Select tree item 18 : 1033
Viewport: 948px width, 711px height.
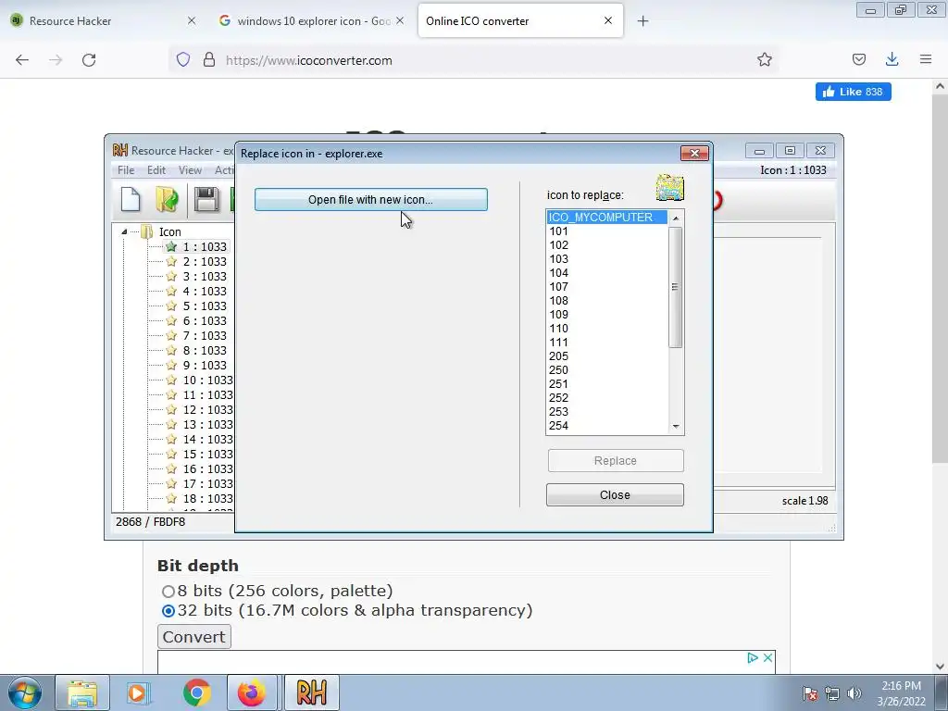pyautogui.click(x=207, y=499)
